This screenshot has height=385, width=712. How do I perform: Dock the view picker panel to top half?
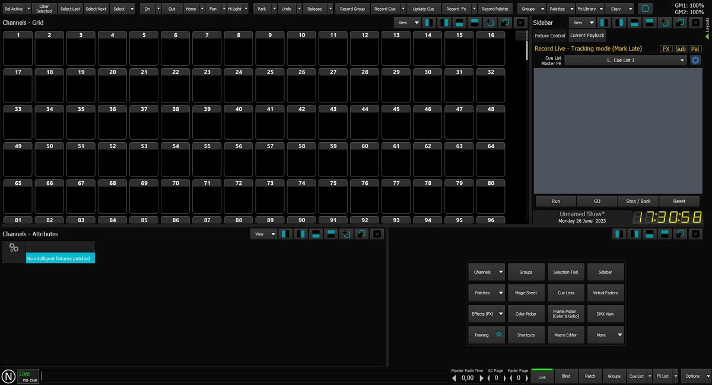click(665, 234)
